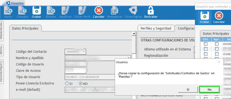Screen dimensions: 231x99
Task: Click the Ctrl. column header
Action: pos(206,39)
